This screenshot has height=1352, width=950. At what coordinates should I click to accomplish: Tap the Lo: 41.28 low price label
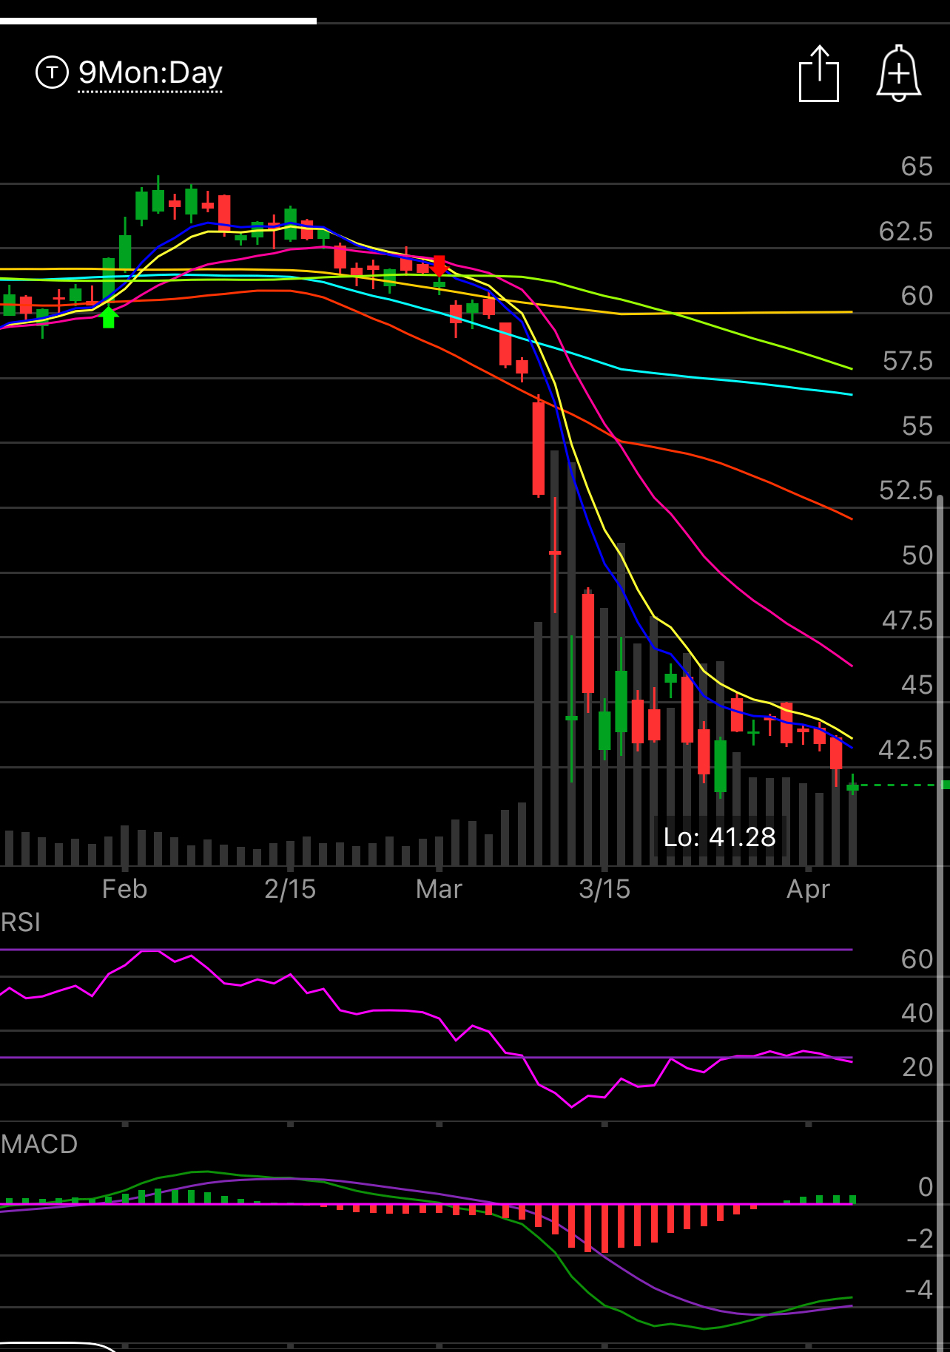pos(719,836)
